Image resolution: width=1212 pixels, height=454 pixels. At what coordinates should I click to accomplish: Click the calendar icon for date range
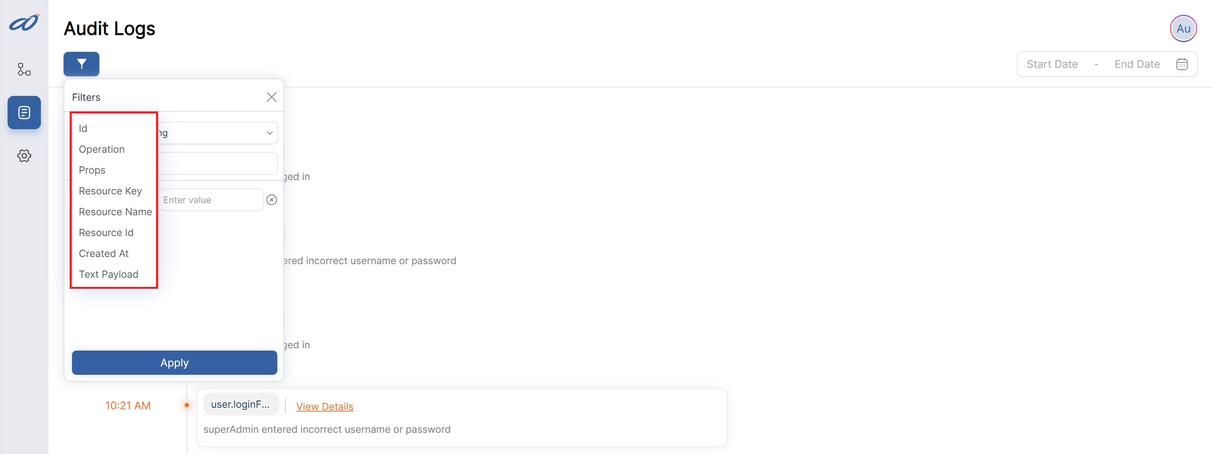[x=1182, y=63]
